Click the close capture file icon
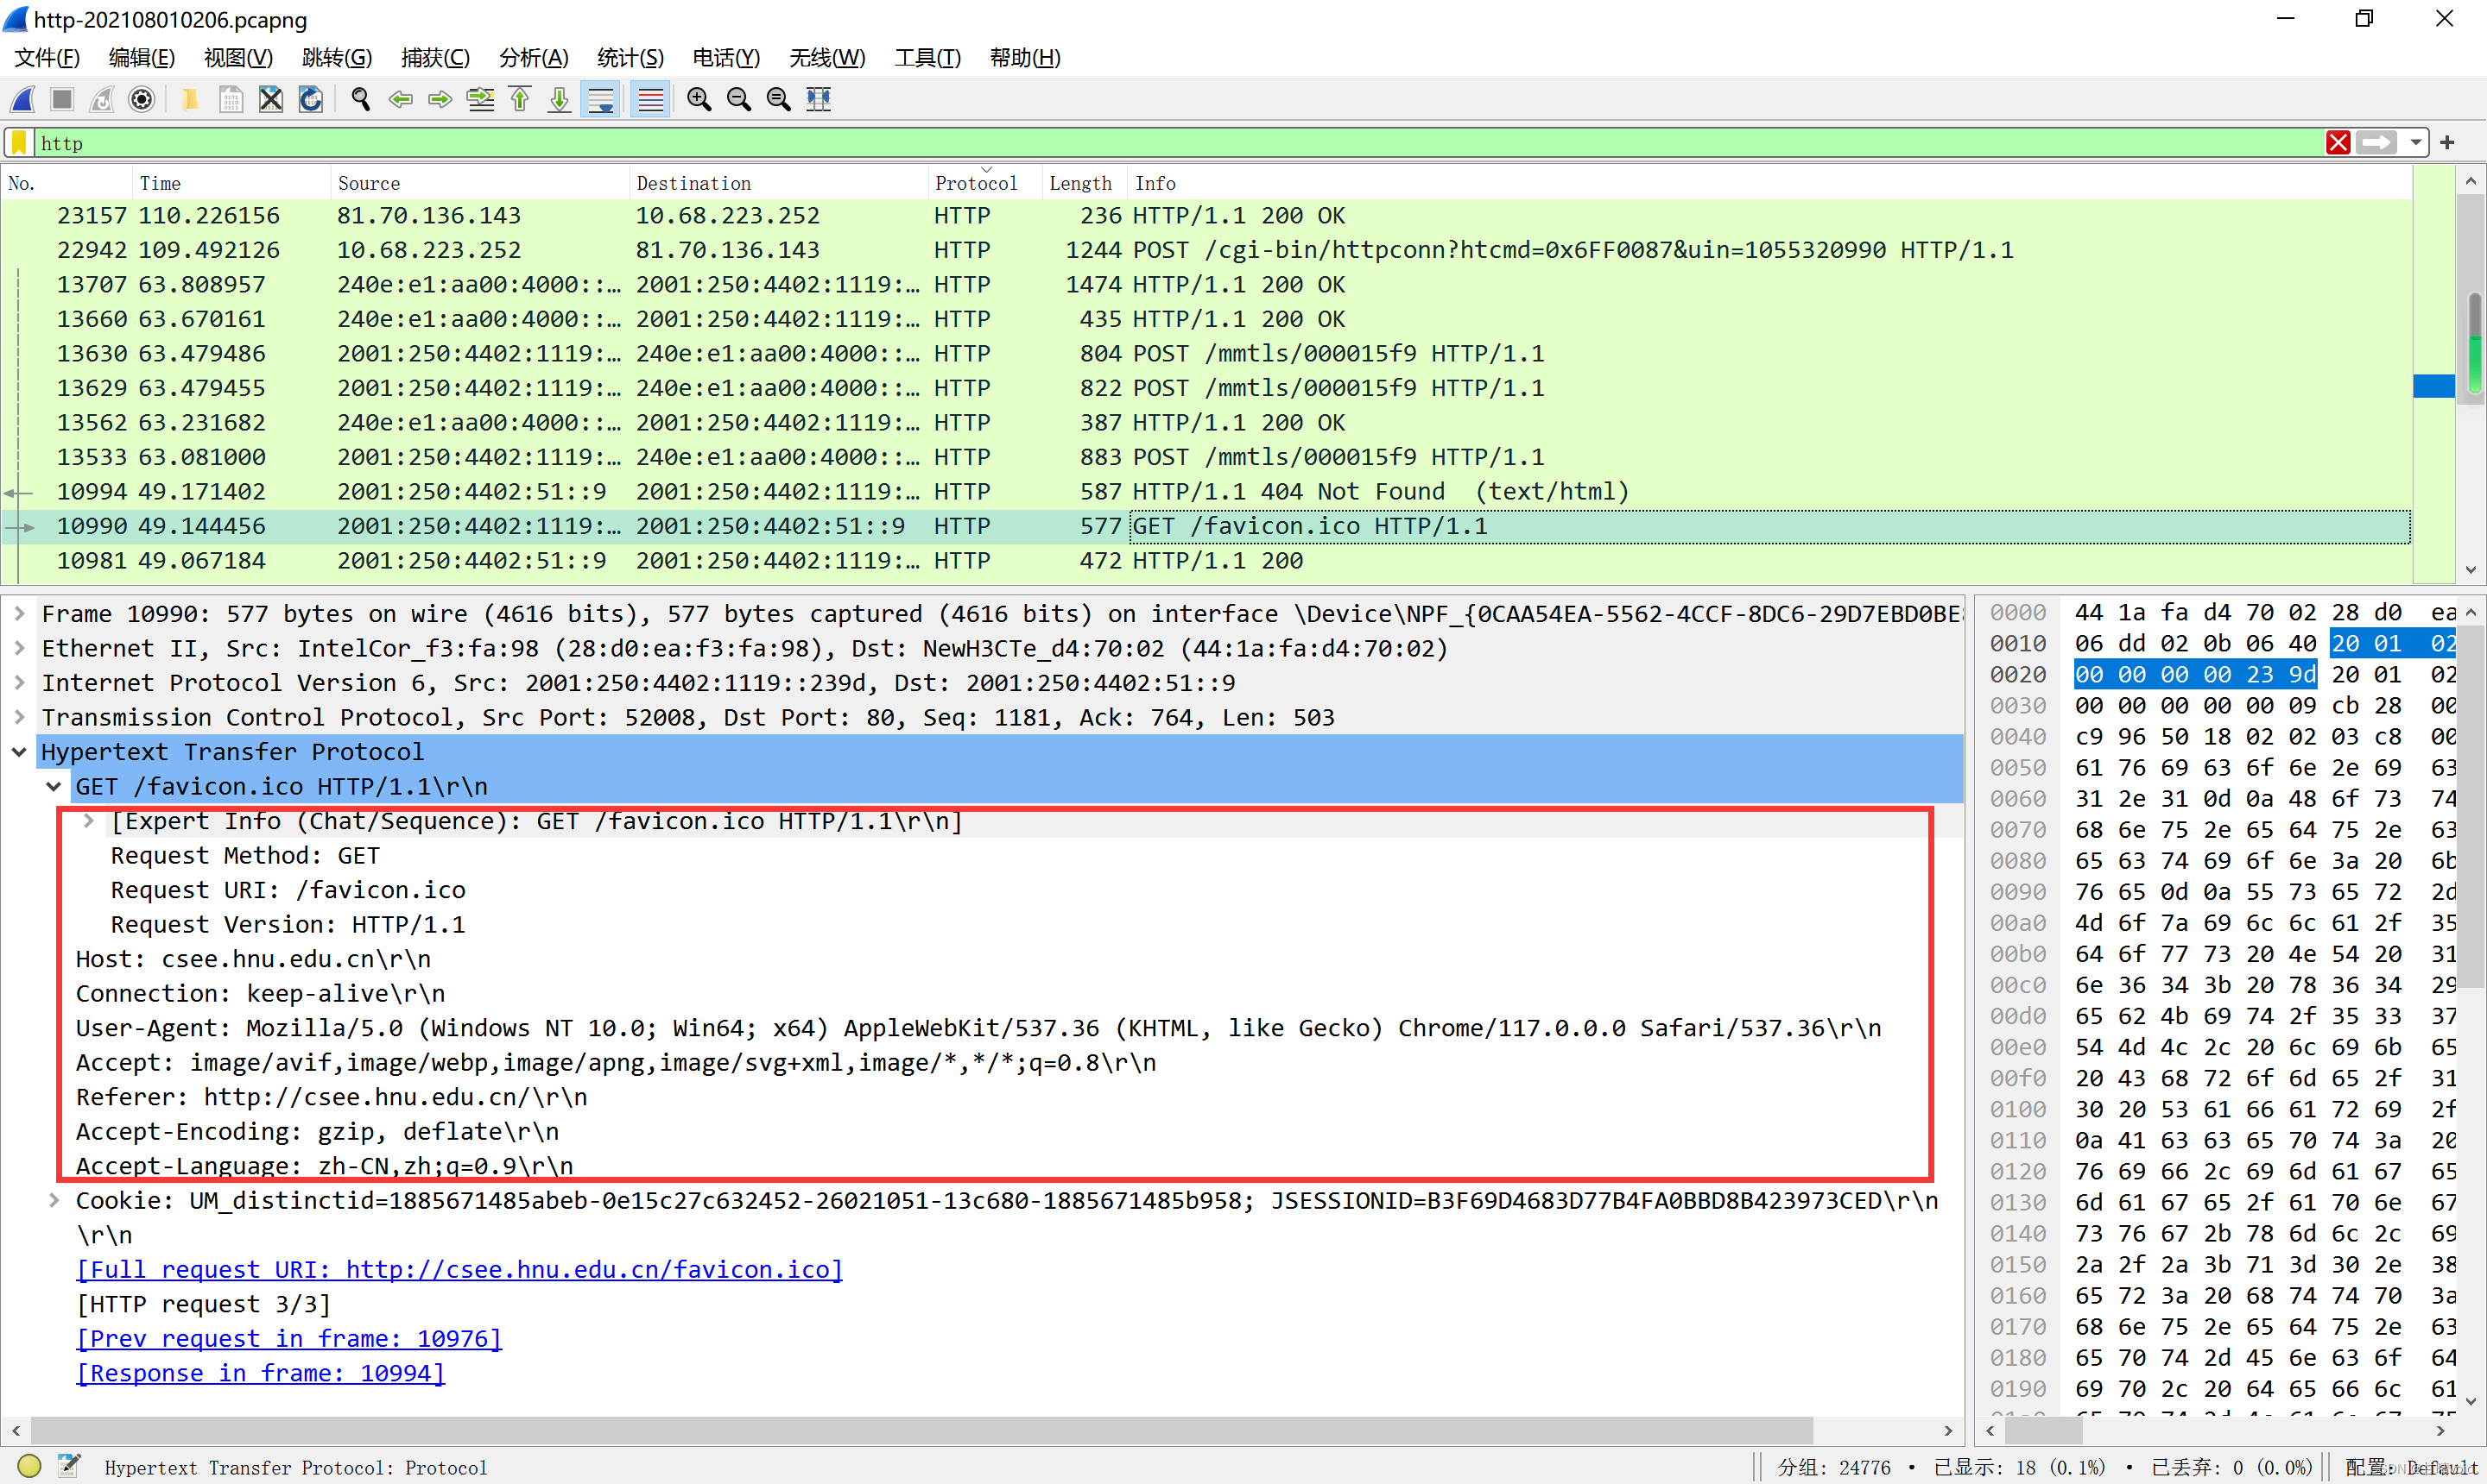 (270, 99)
